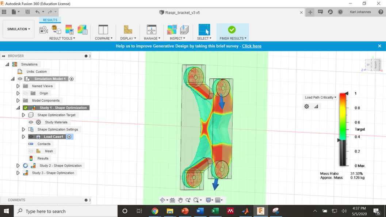Open the DISPLAY menu
386x217 pixels.
(128, 38)
